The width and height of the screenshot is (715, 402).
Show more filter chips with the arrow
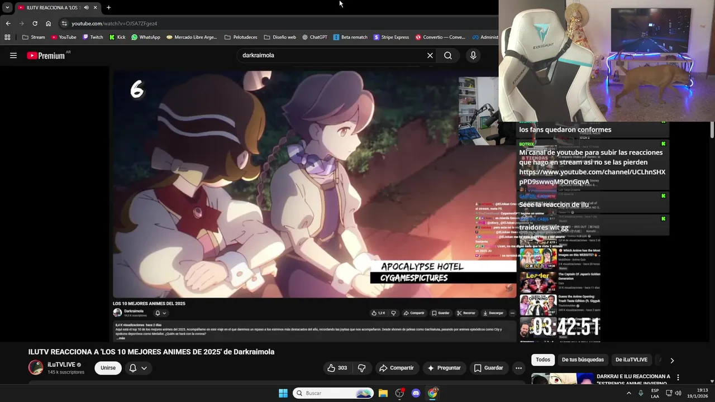672,360
